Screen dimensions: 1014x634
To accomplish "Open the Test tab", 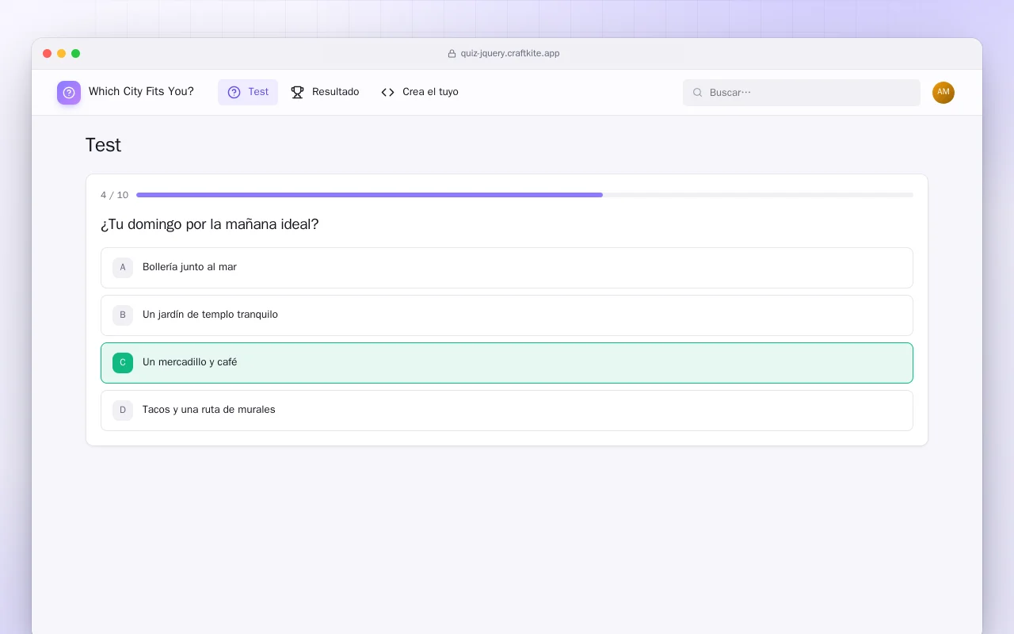I will click(x=248, y=92).
